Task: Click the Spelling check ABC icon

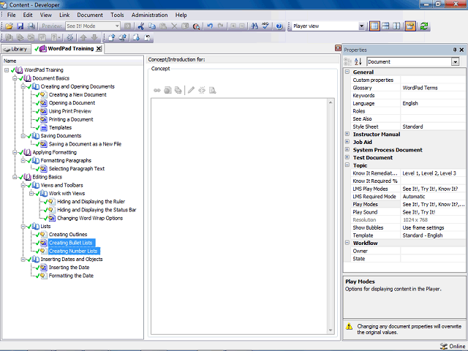Action: [x=265, y=26]
